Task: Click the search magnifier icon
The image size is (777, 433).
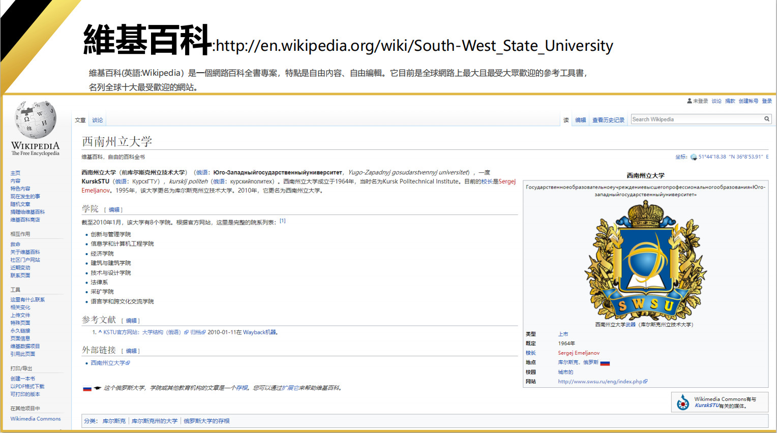Action: coord(767,119)
